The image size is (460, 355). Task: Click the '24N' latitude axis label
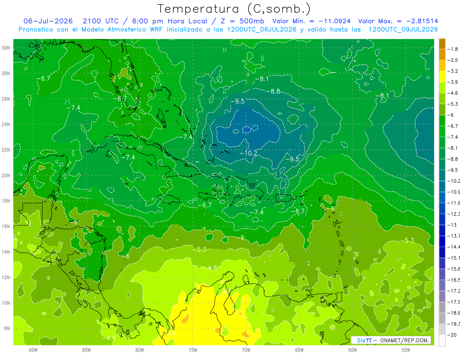click(6, 124)
